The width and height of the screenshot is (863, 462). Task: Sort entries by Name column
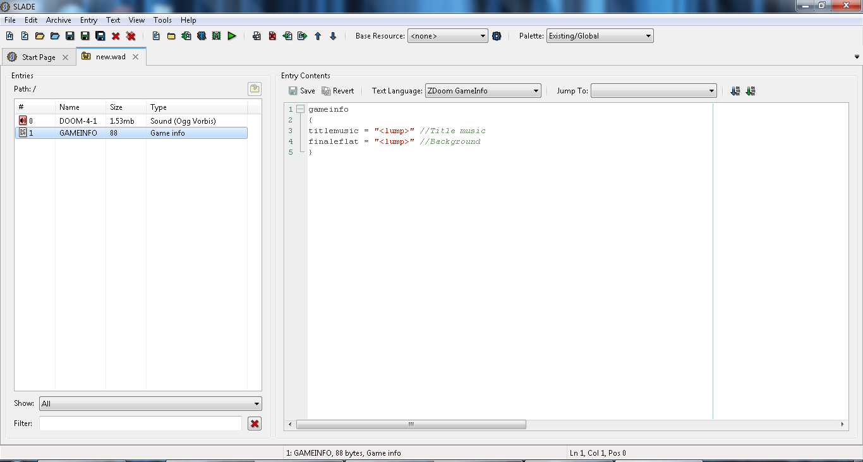(80, 107)
